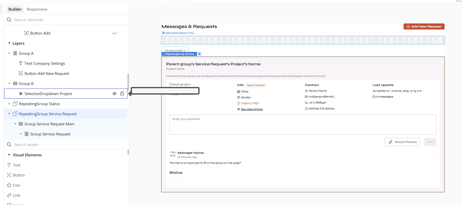
Task: Select Text Company Settings in the tree
Action: (x=45, y=64)
